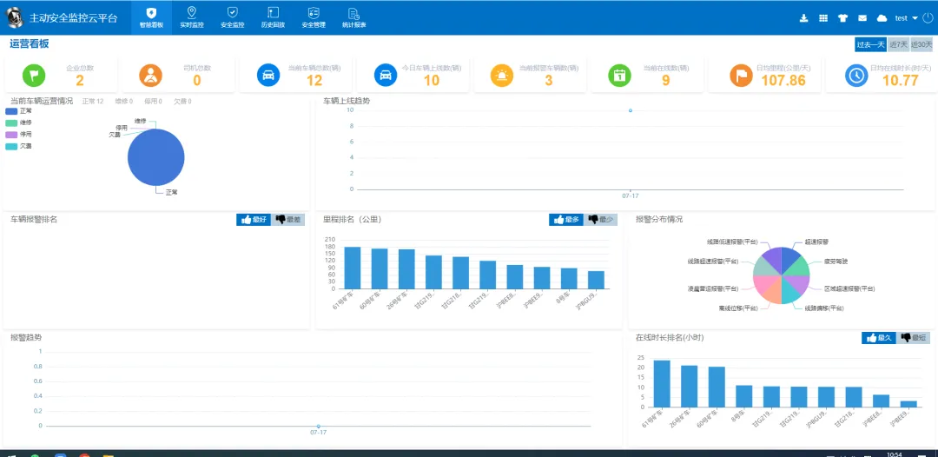938x457 pixels.
Task: Open the 统计报表 tab
Action: pos(353,17)
